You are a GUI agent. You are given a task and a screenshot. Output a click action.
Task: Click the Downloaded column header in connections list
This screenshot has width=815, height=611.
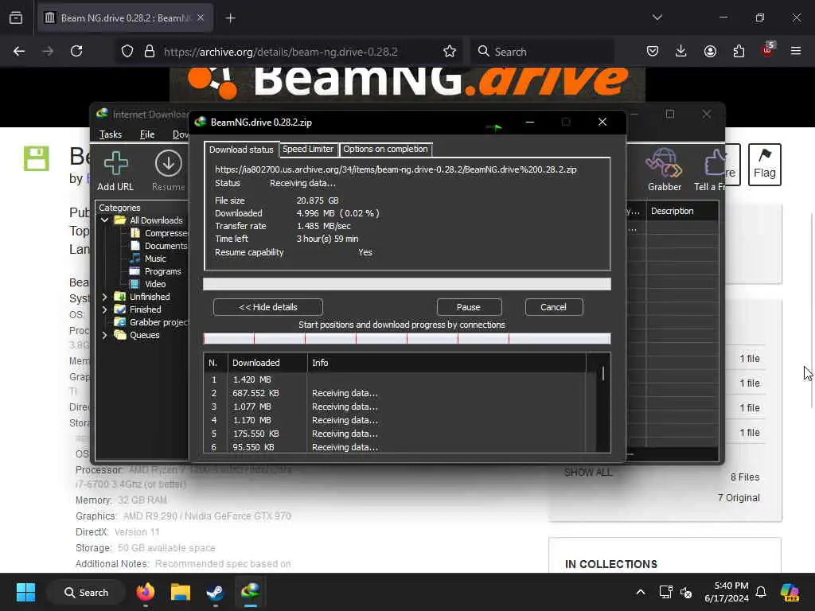(x=267, y=363)
